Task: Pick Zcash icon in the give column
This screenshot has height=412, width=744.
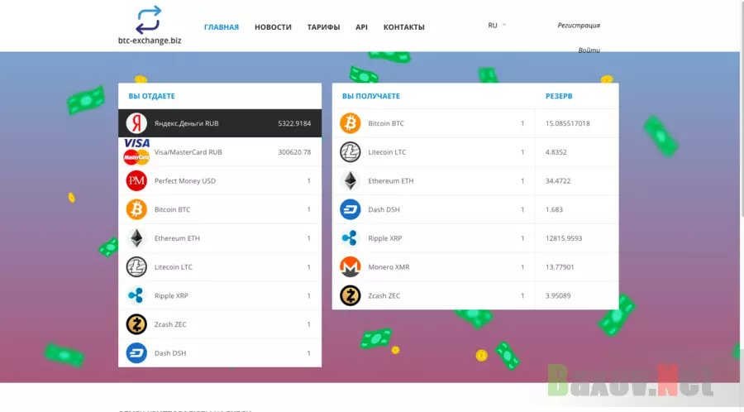Action: click(x=136, y=324)
